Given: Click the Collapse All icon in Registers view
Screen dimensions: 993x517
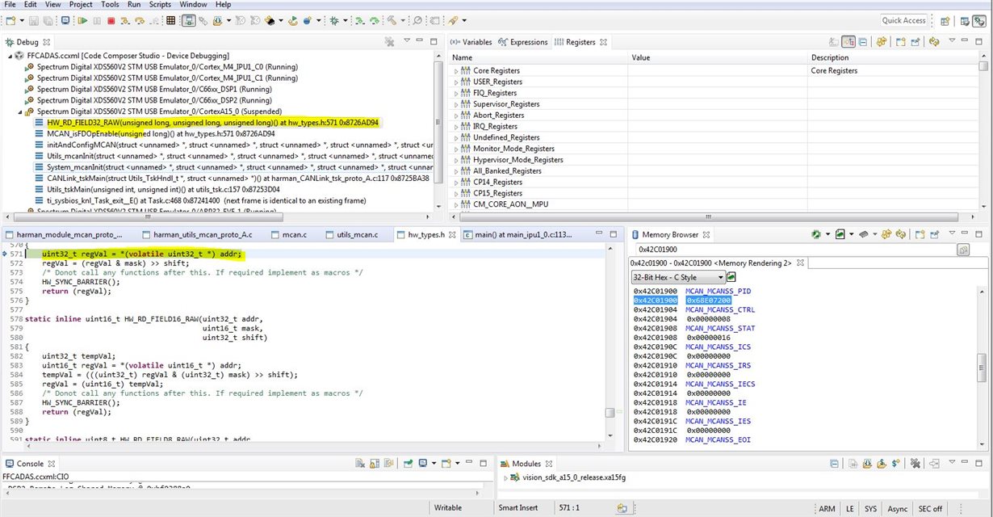Looking at the screenshot, I should 863,42.
